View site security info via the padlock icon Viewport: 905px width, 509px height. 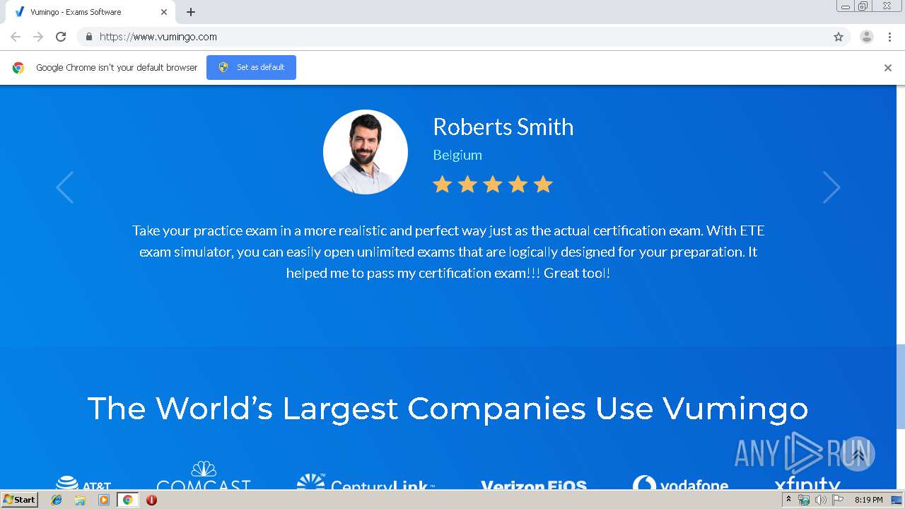88,37
